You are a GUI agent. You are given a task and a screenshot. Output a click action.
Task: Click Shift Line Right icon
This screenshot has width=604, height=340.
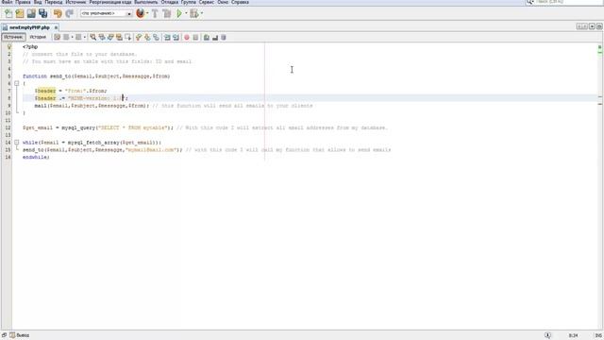tap(176, 38)
